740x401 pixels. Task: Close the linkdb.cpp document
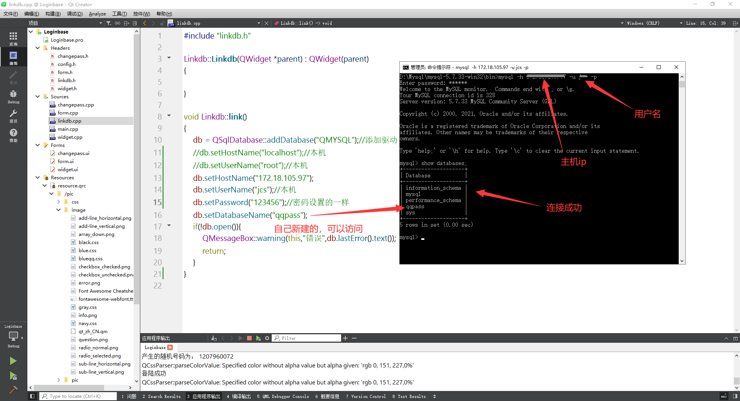266,23
